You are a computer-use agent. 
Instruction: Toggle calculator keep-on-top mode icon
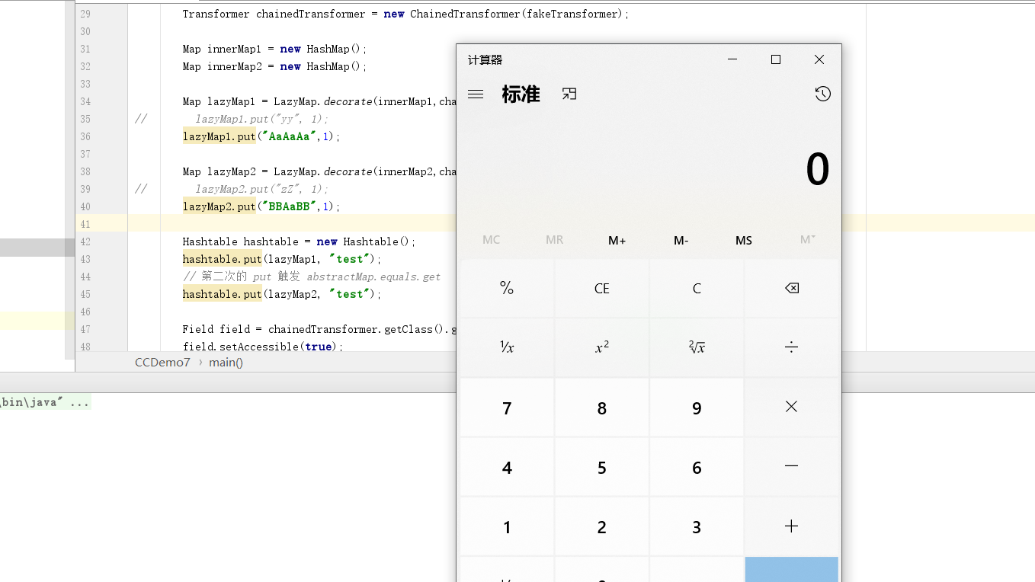[x=569, y=94]
